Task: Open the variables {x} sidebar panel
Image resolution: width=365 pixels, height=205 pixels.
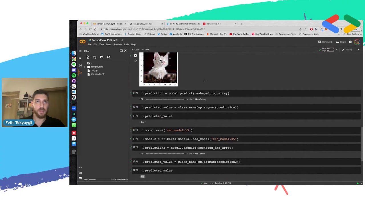Action: click(x=80, y=65)
